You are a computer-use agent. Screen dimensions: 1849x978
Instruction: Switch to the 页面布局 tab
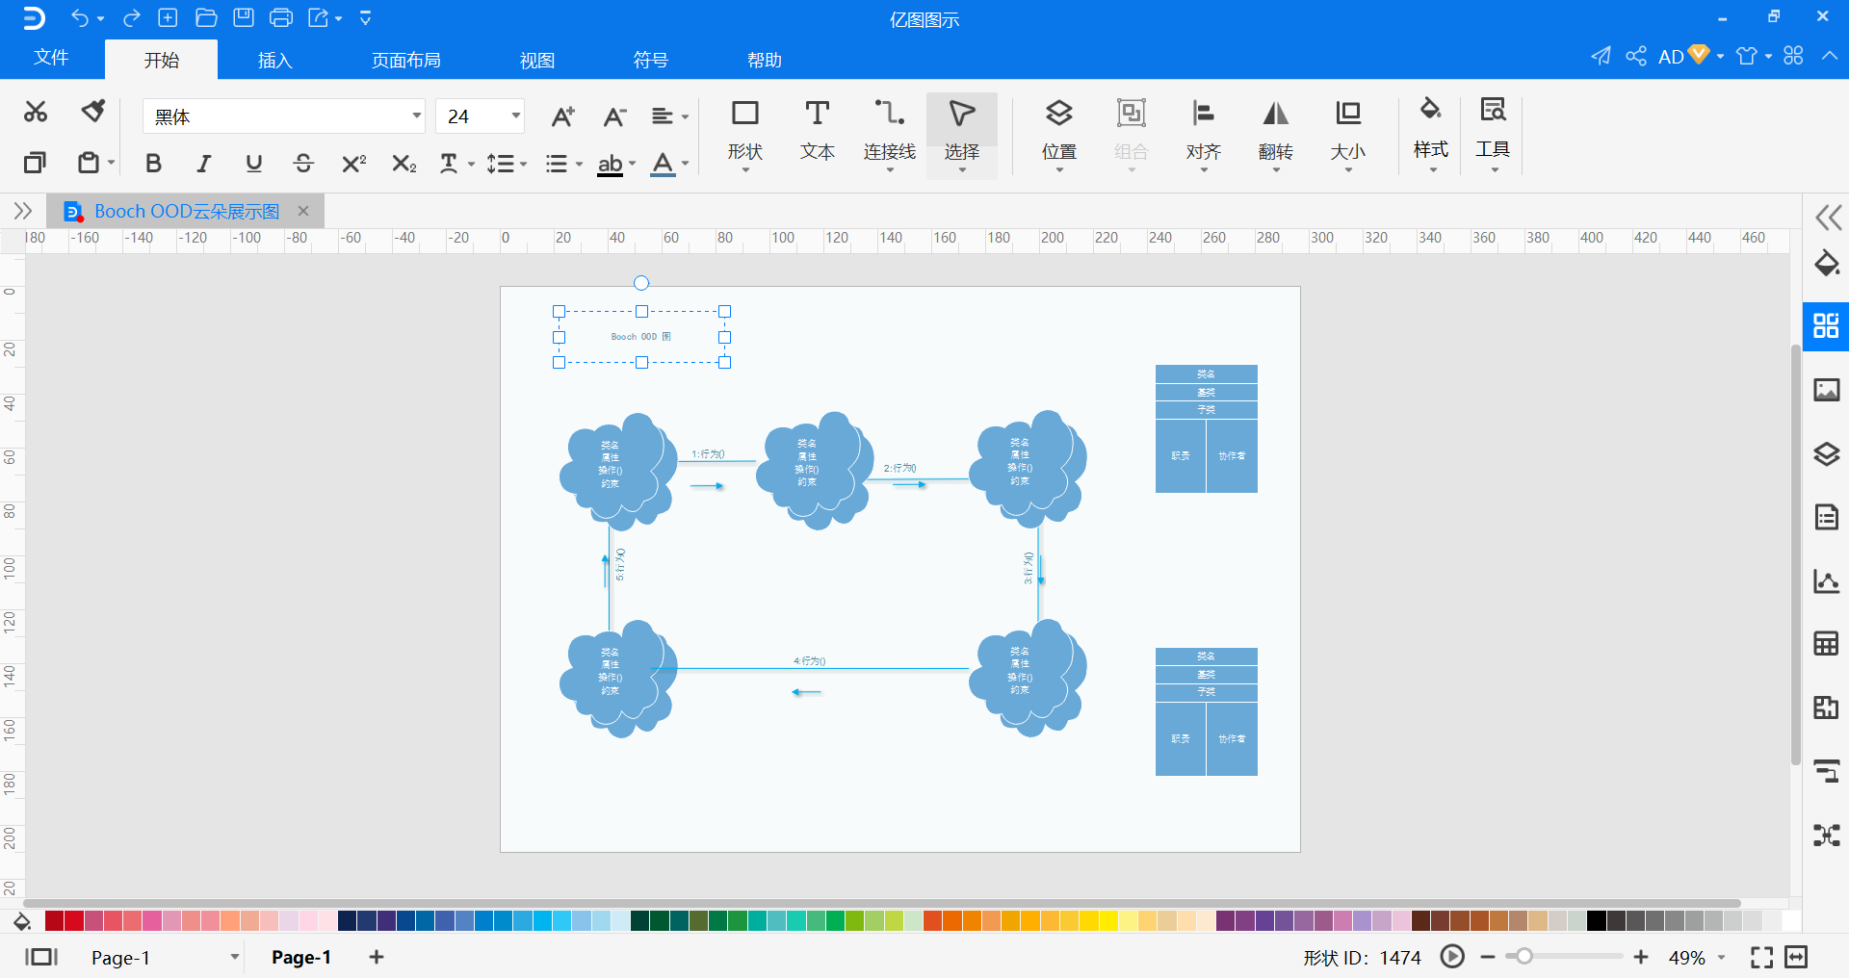[406, 60]
